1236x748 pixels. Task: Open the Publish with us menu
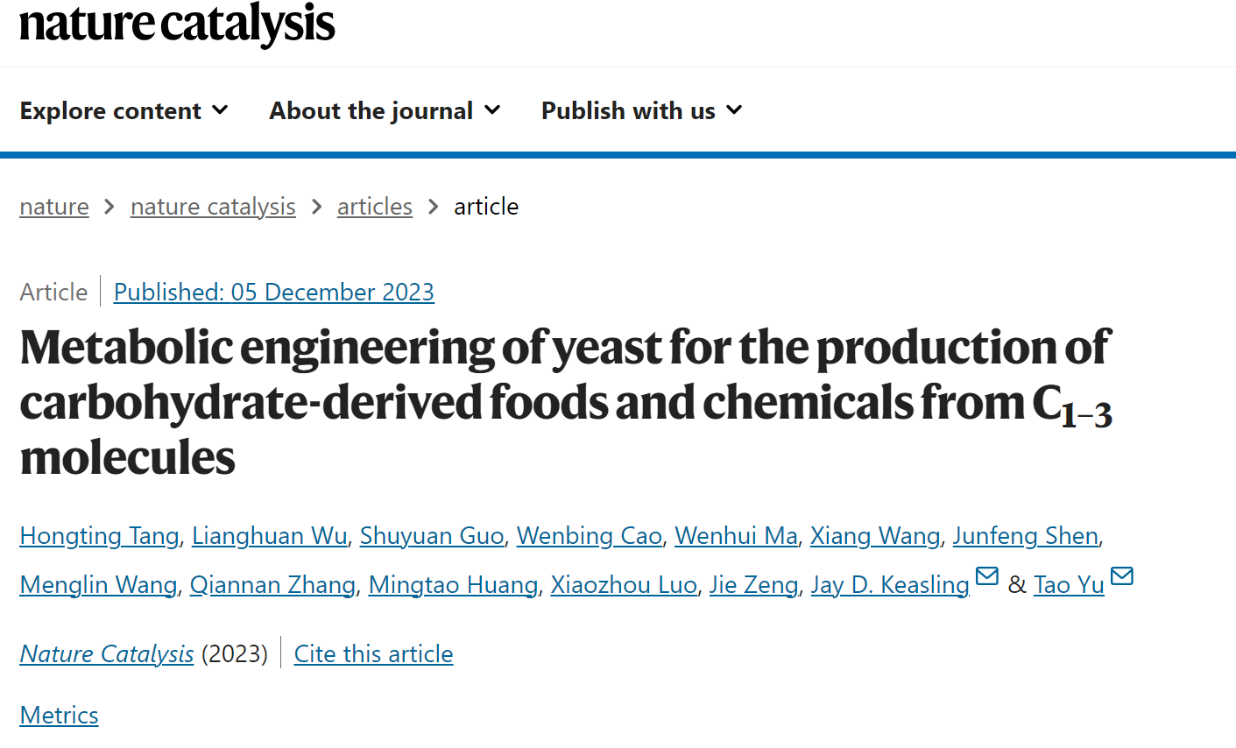tap(642, 110)
